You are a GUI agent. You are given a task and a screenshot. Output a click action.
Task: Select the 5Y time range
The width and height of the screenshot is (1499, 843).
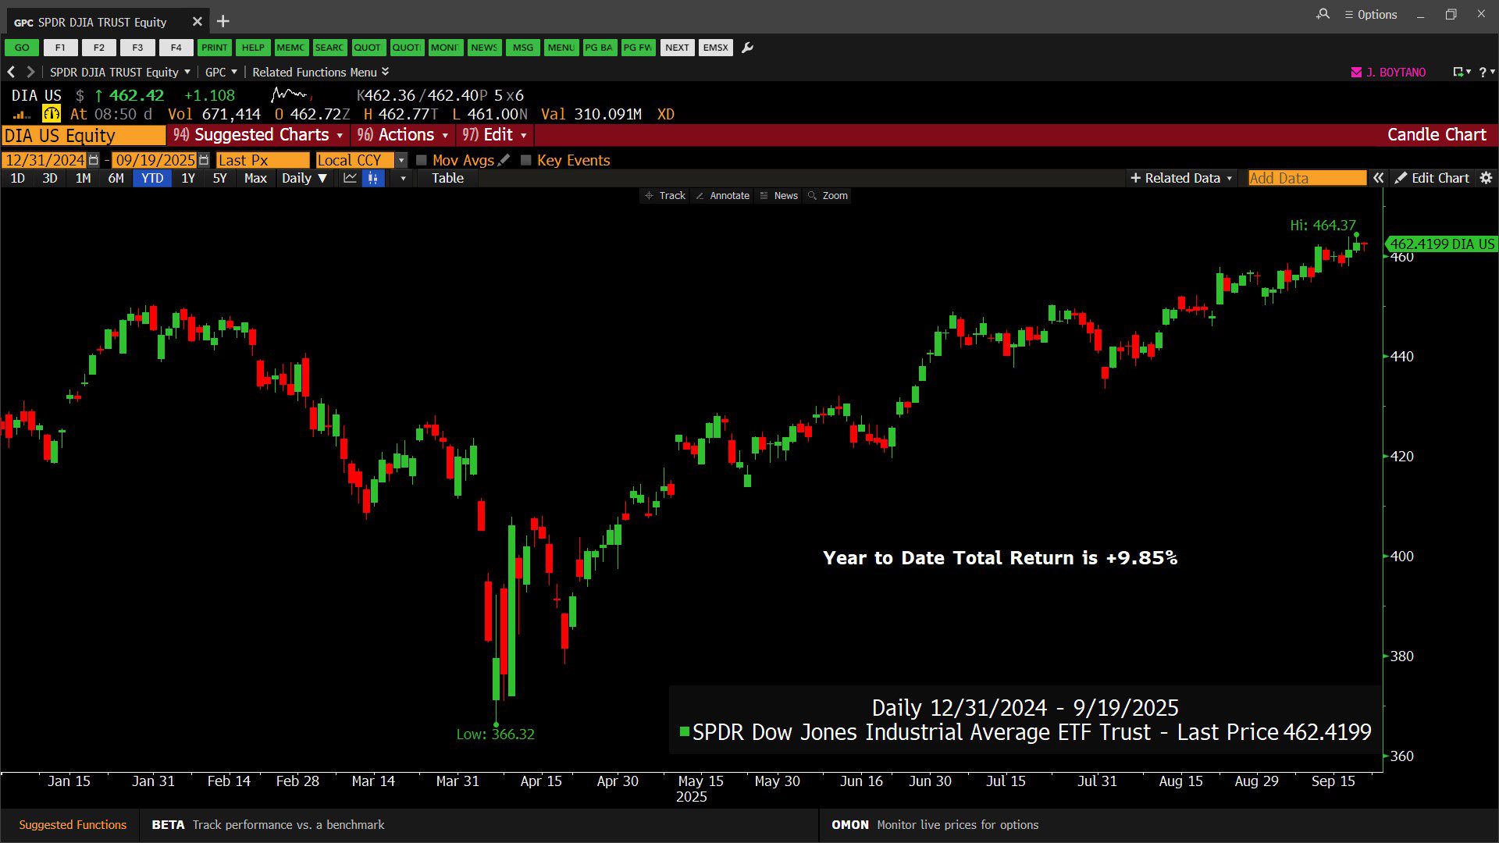coord(220,178)
